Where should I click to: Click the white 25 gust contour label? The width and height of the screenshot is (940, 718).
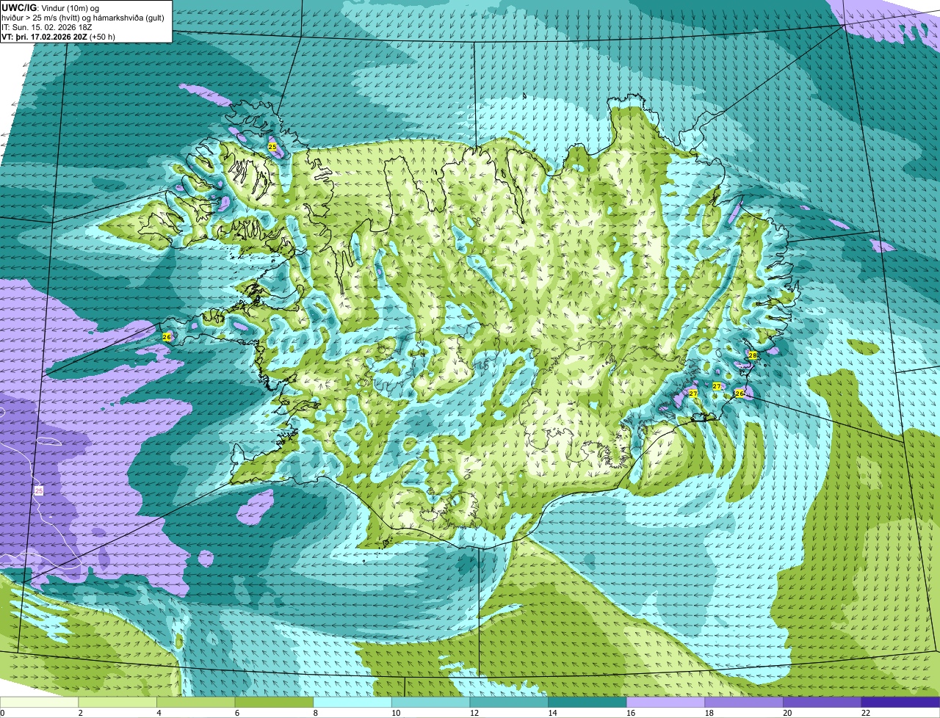[x=39, y=490]
